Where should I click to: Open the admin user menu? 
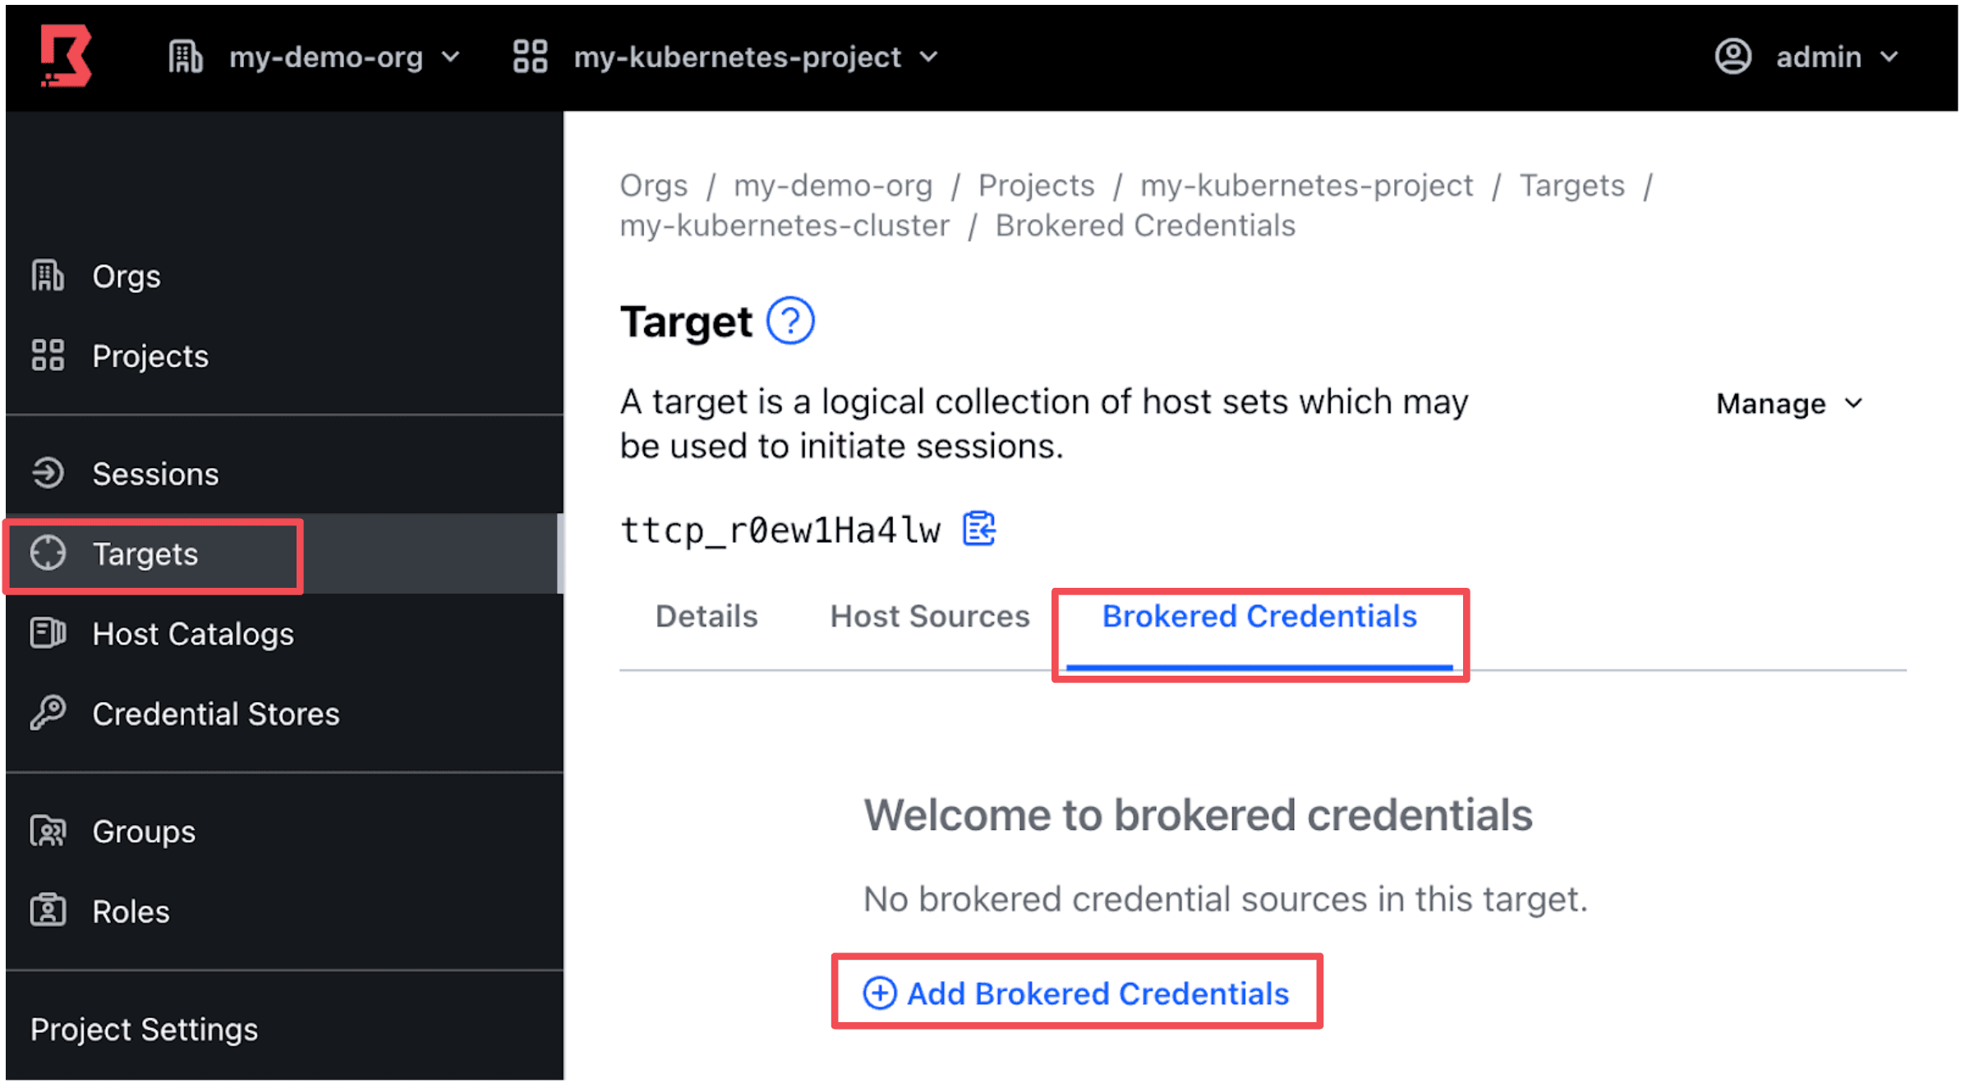1807,57
